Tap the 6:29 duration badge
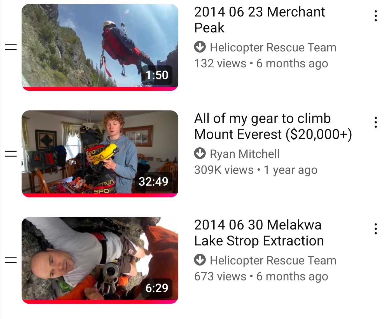Viewport: 390px width, 319px height. coord(157,288)
